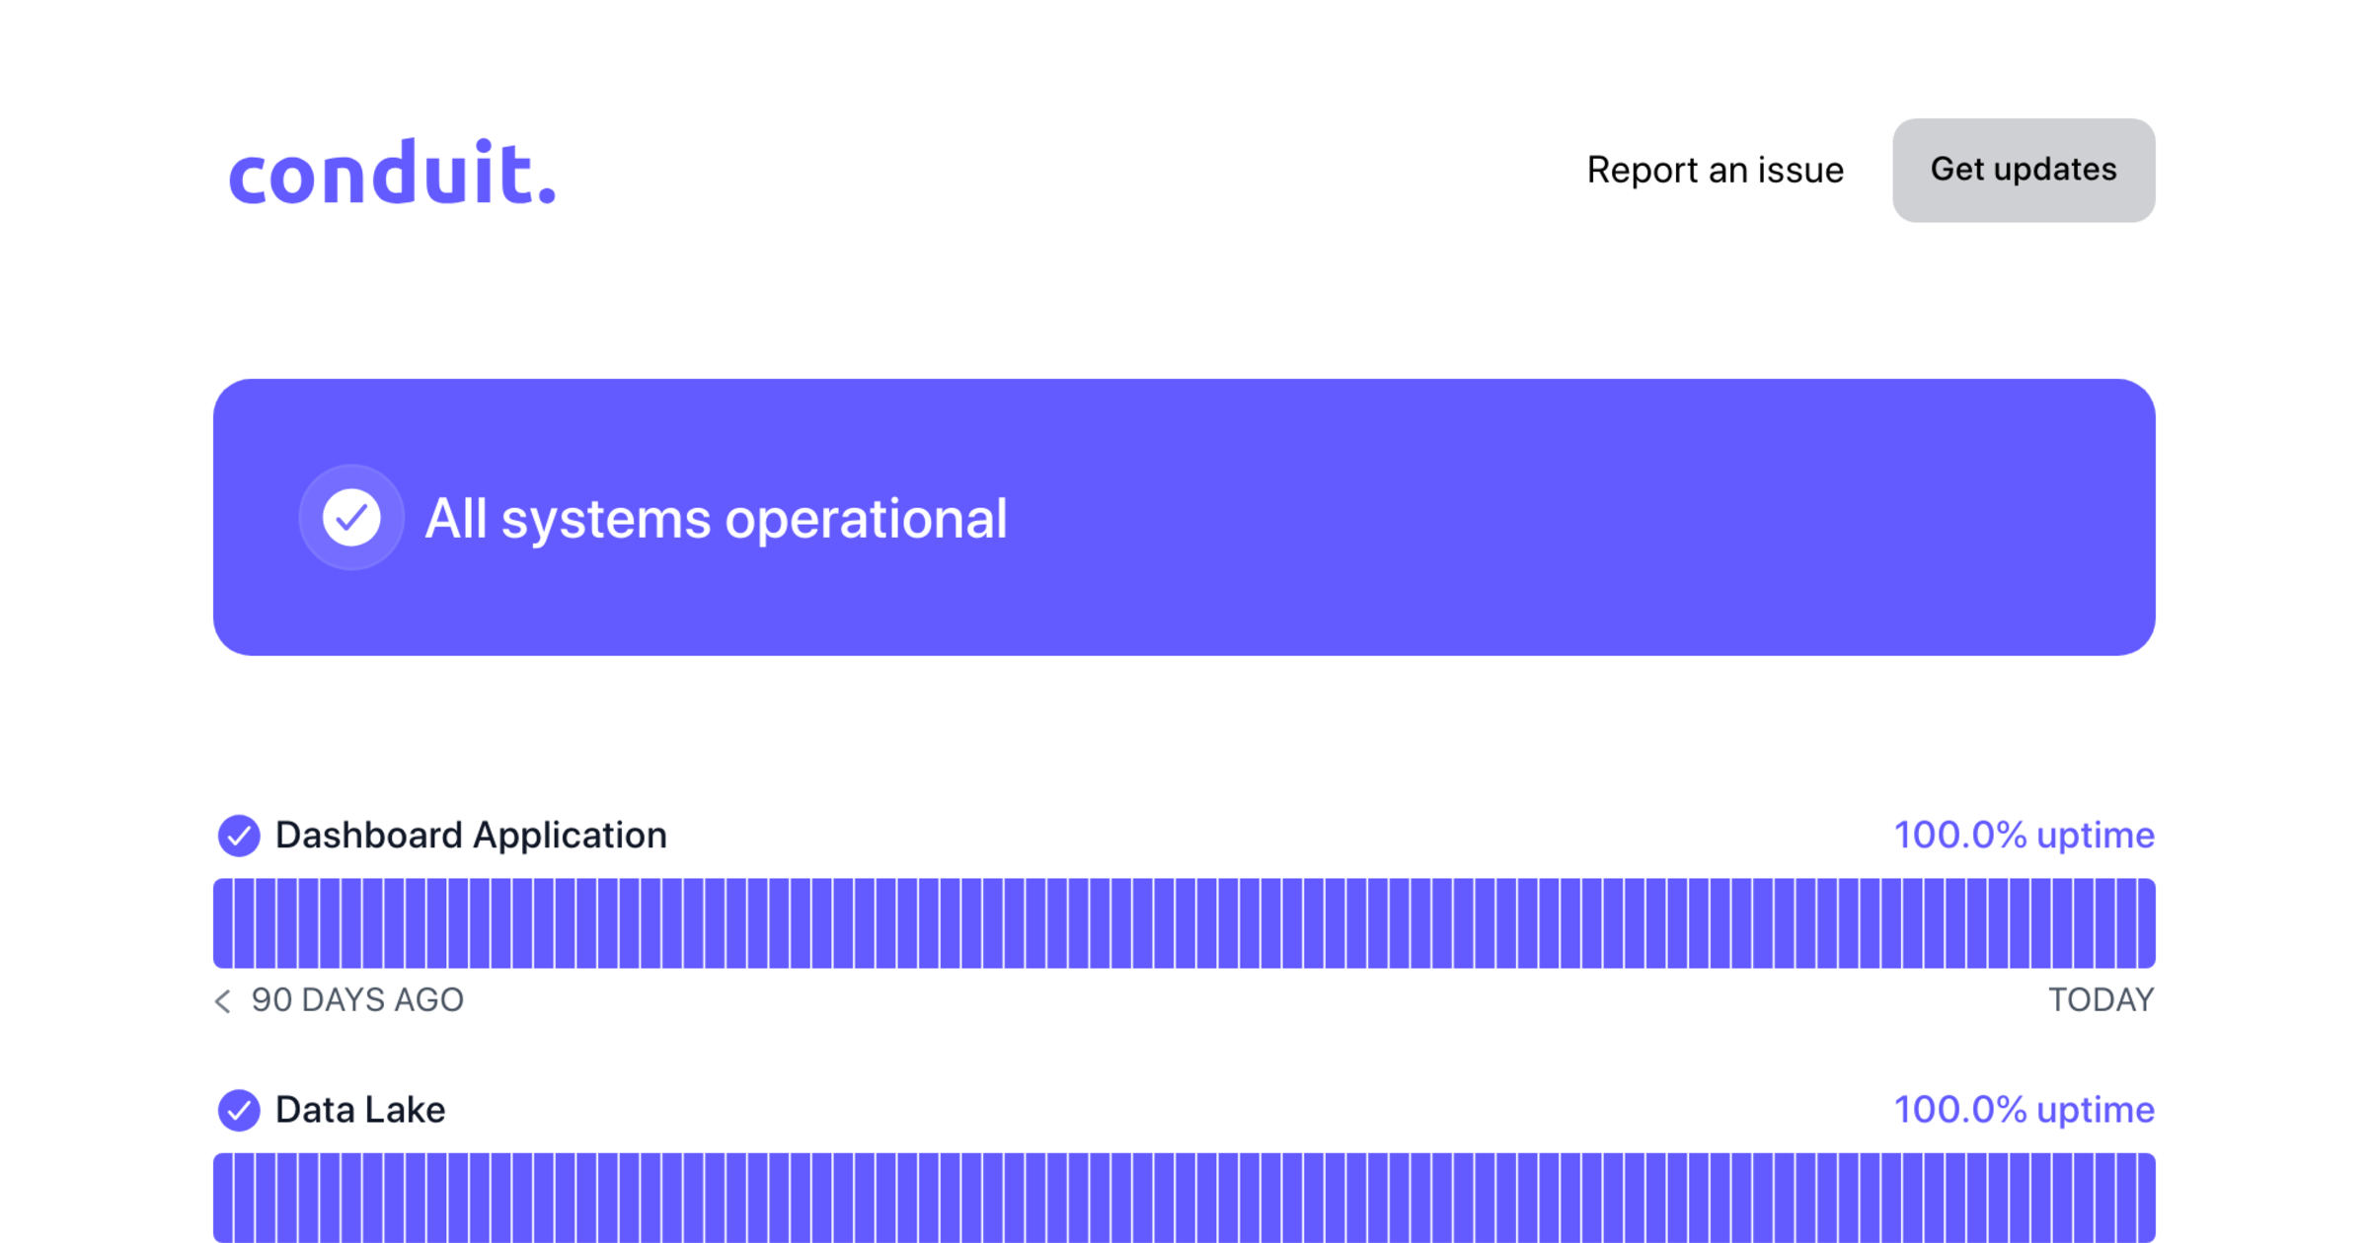
Task: Click the first day bar of the Data Lake timeline
Action: point(223,1198)
